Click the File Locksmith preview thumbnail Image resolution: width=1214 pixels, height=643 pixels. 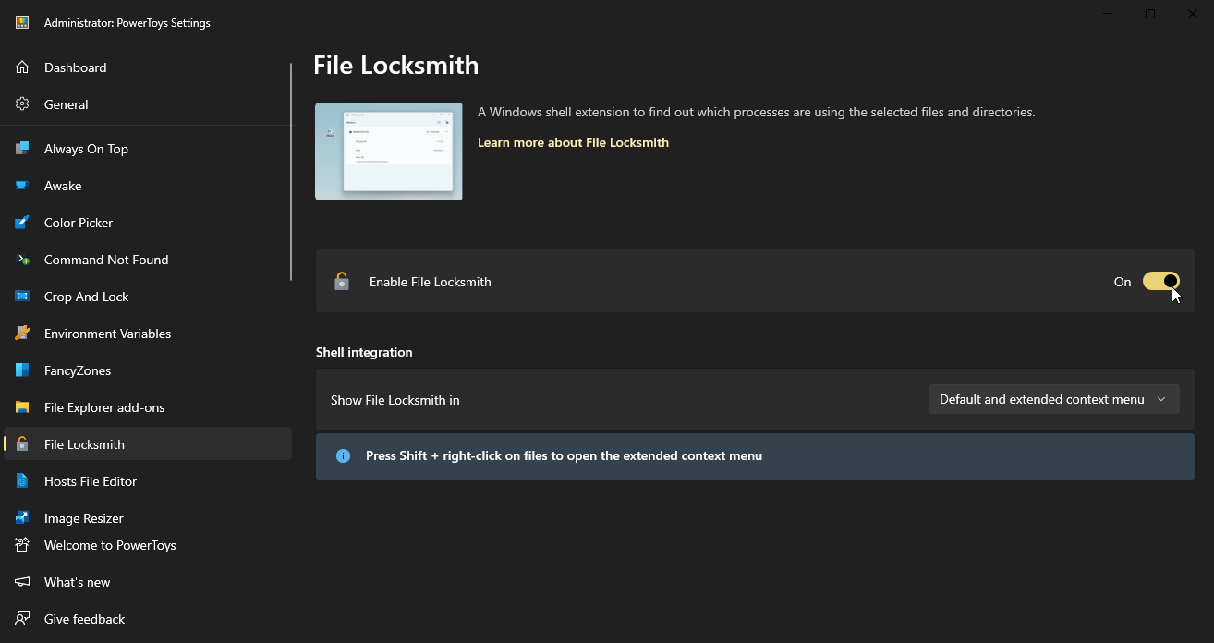389,152
